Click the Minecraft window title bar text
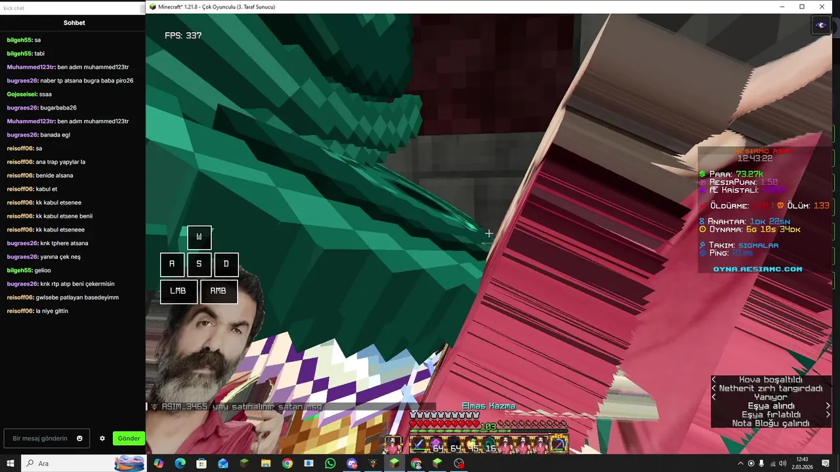The image size is (840, 472). (x=217, y=7)
